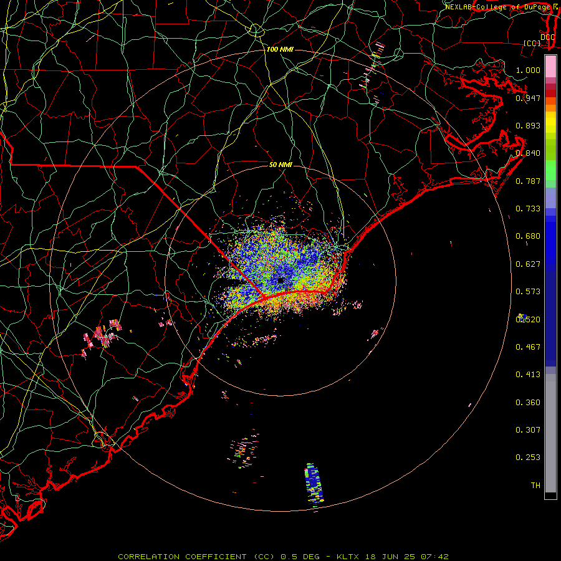Click the DCC product label
Screen dimensions: 561x561
point(547,37)
